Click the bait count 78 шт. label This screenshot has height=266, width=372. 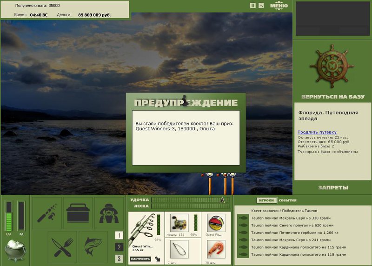(210, 263)
